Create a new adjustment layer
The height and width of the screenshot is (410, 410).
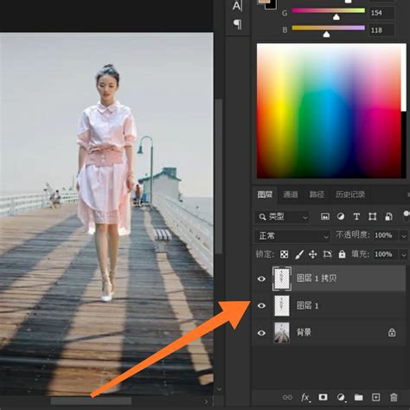[x=342, y=398]
